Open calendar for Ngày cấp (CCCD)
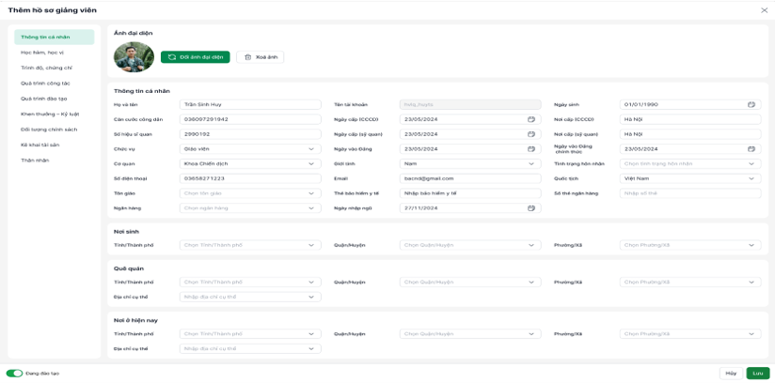This screenshot has width=775, height=383. click(530, 119)
